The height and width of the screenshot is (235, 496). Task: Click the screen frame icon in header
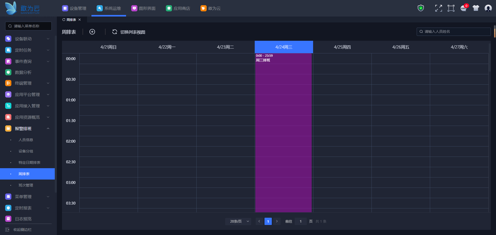pos(451,8)
